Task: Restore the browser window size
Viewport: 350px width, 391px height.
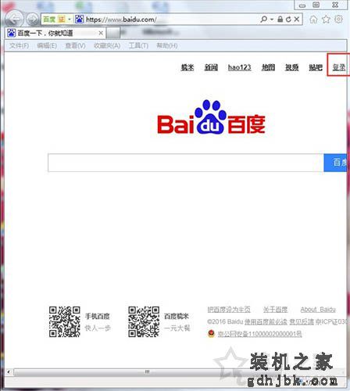Action: click(x=316, y=5)
